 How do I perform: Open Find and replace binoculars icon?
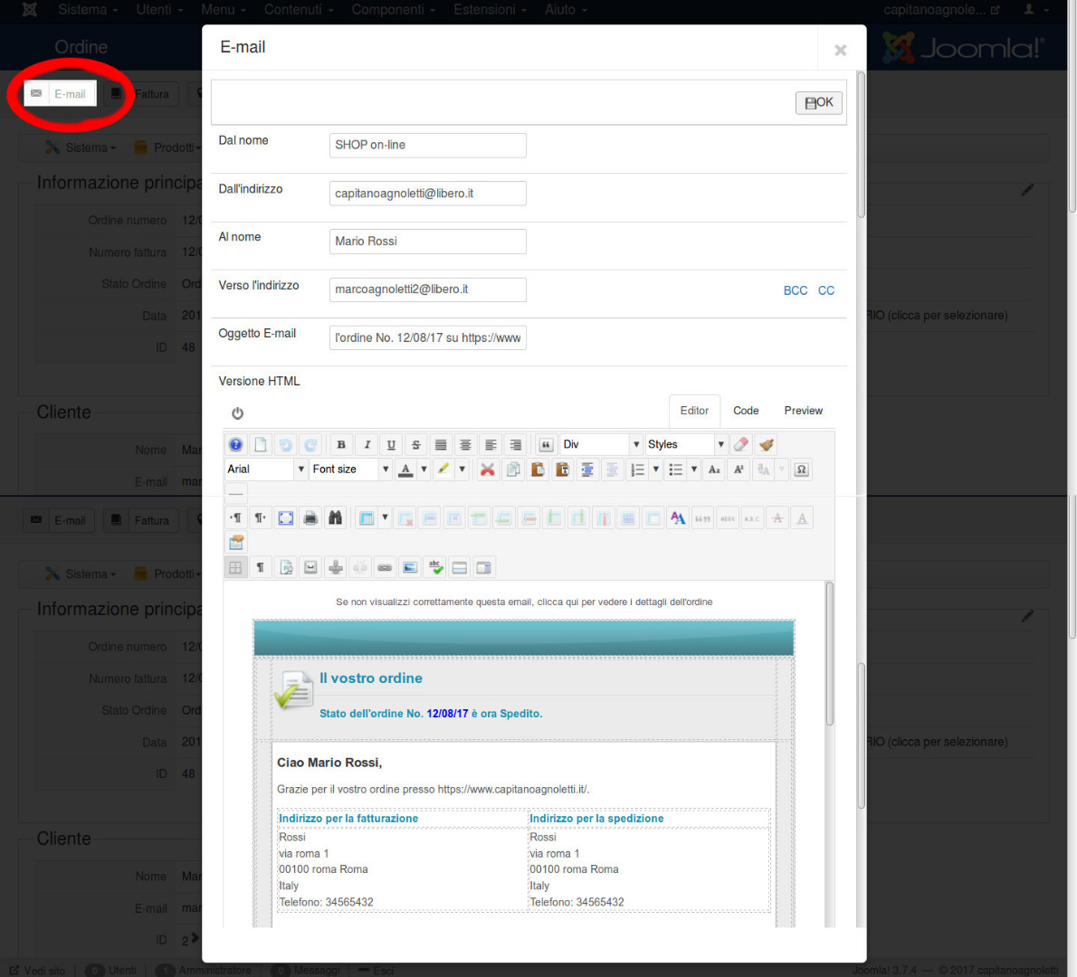(x=335, y=518)
